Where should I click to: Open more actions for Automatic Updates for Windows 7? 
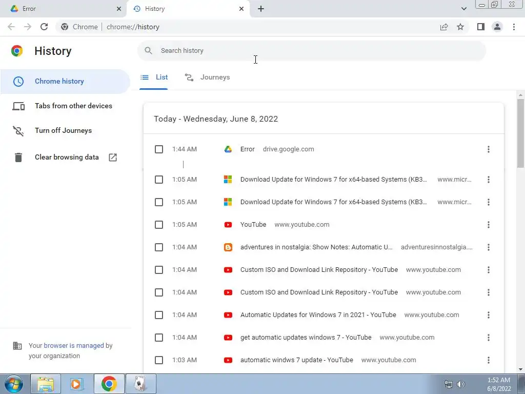[489, 315]
